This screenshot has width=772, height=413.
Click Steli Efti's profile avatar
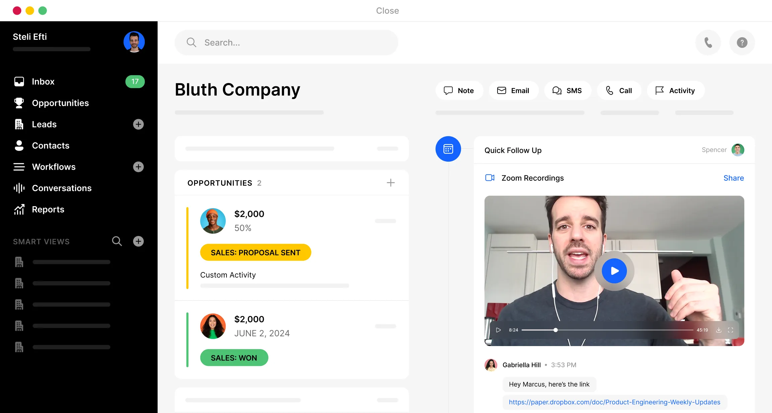134,42
